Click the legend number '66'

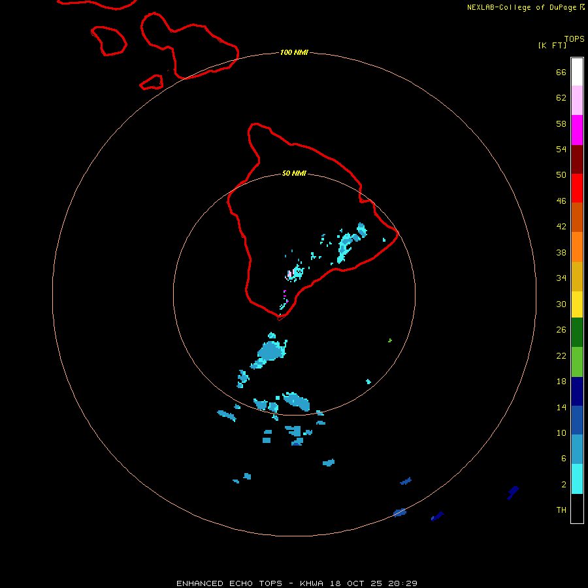561,72
